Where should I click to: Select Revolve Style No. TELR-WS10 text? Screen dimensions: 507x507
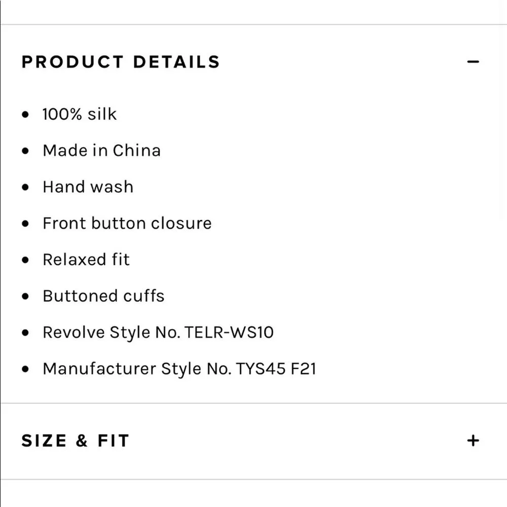point(159,333)
